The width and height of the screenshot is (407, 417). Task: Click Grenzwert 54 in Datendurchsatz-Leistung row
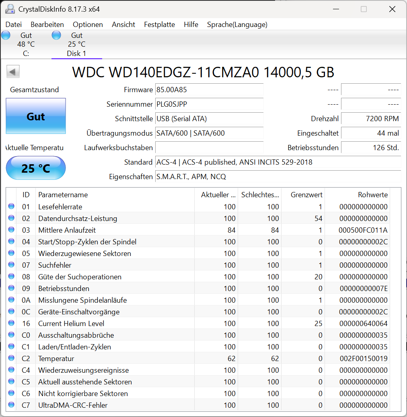click(x=318, y=218)
